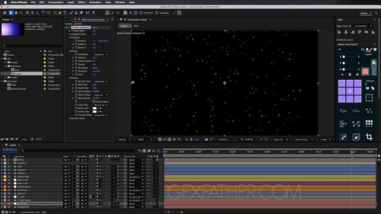The height and width of the screenshot is (214, 381).
Task: Select the Roto Brush tool
Action: 88,12
